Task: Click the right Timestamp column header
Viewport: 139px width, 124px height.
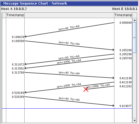Action: 123,15
